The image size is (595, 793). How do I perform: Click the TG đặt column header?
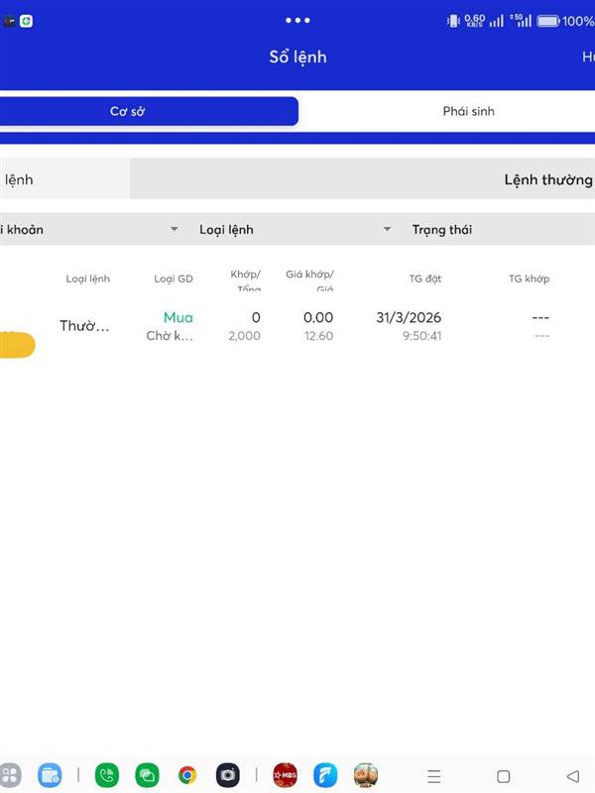(x=425, y=279)
